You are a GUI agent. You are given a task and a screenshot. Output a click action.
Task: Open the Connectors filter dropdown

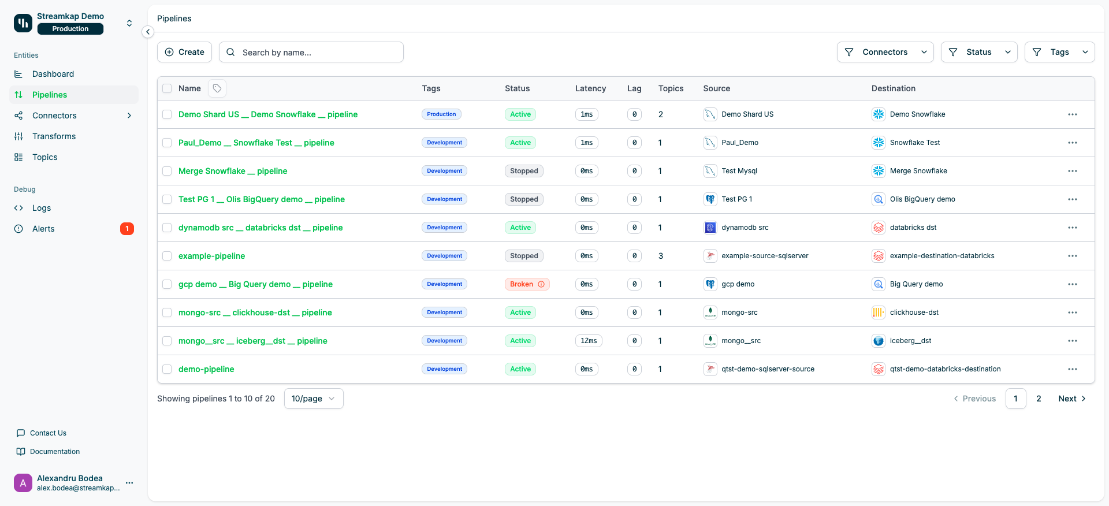(x=885, y=52)
